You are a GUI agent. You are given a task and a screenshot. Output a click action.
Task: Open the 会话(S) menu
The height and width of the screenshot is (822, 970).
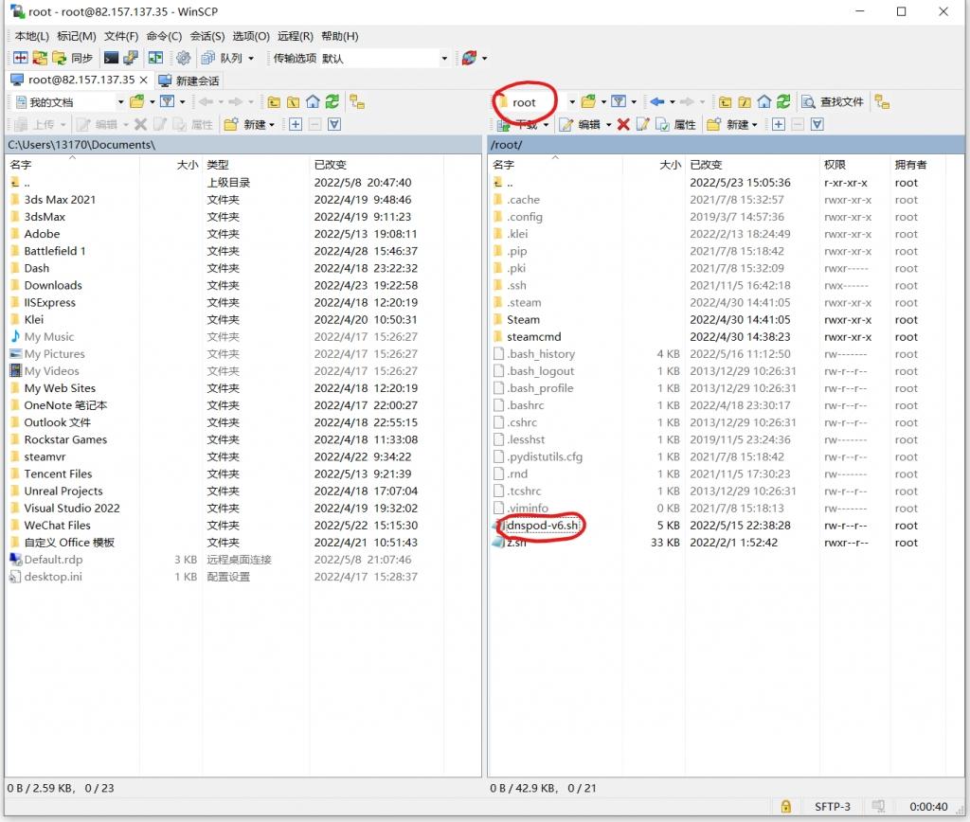pos(207,36)
